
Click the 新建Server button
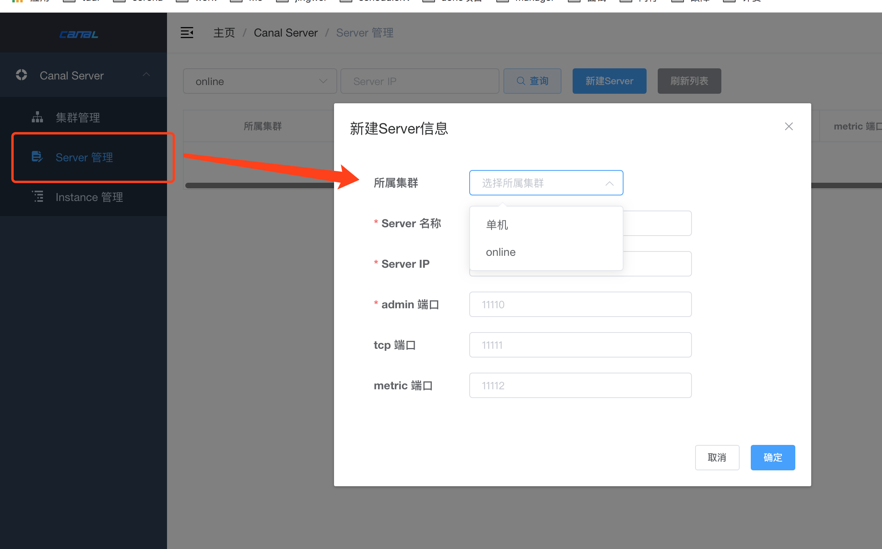609,81
